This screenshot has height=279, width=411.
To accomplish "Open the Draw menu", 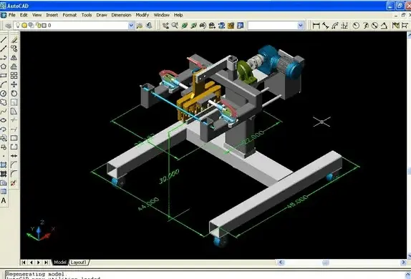I will click(x=102, y=15).
